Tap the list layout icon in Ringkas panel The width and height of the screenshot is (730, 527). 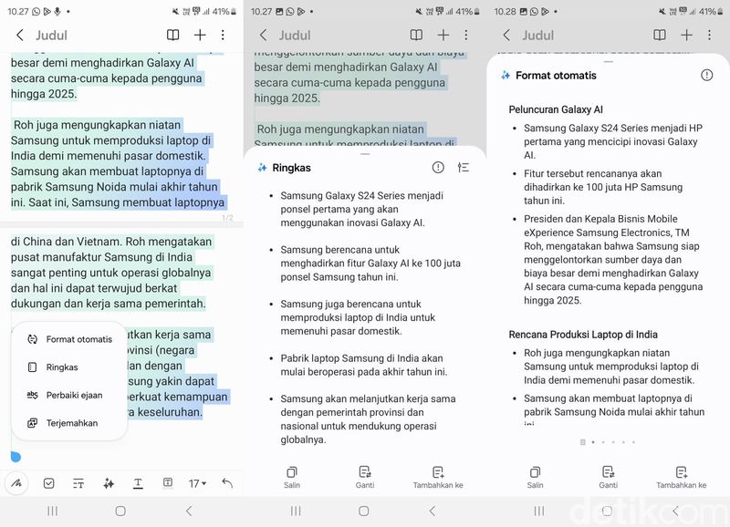click(464, 168)
